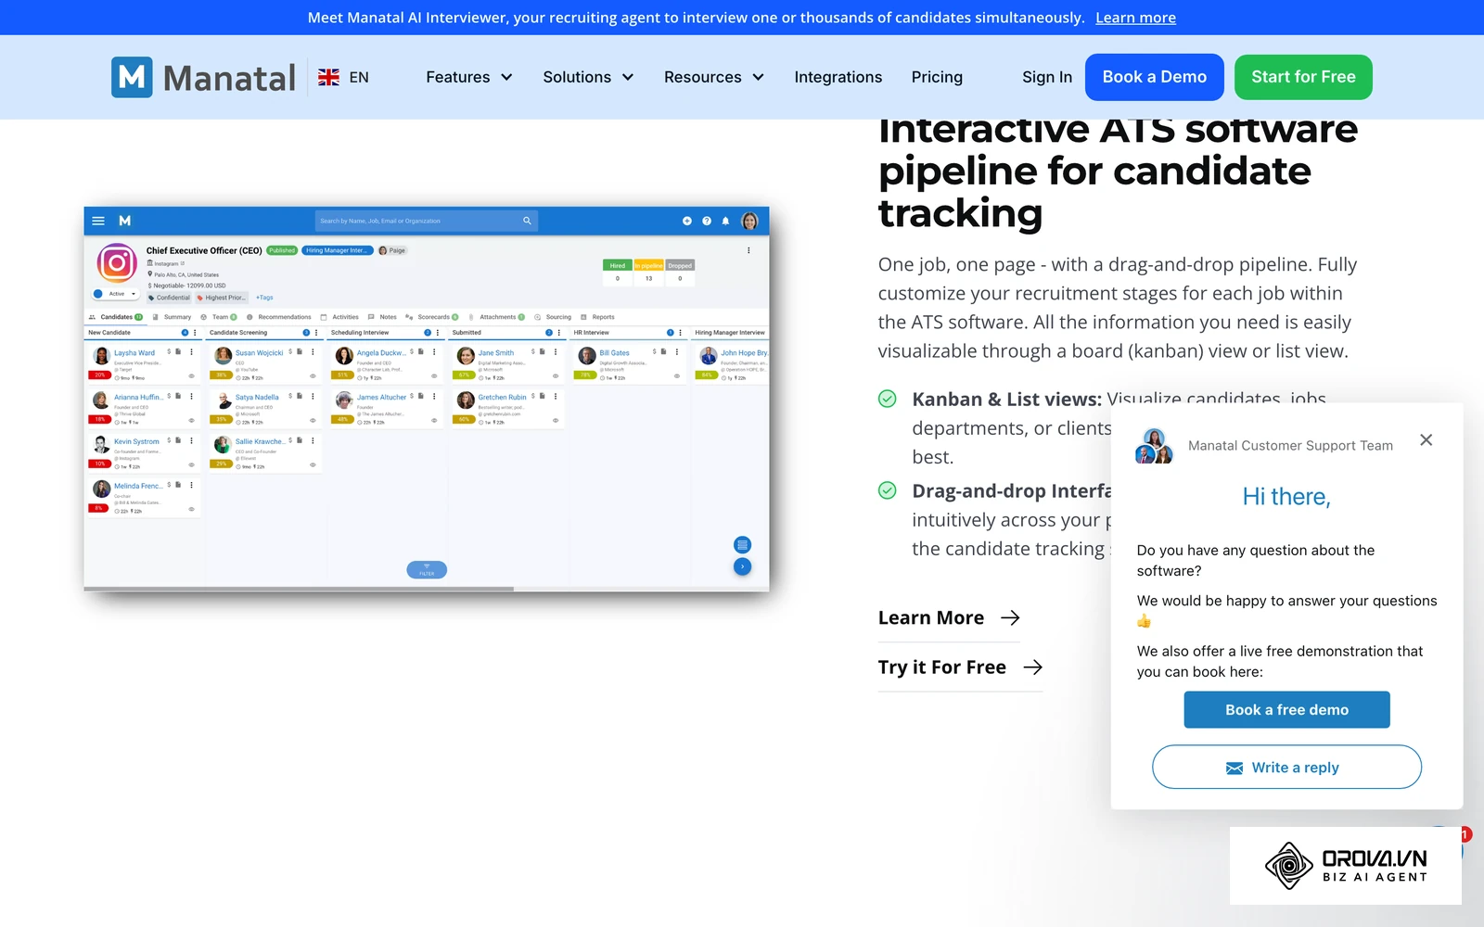Image resolution: width=1484 pixels, height=927 pixels.
Task: Close the customer support chat popup
Action: pyautogui.click(x=1426, y=439)
